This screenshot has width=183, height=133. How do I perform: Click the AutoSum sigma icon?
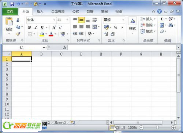pos(162,19)
